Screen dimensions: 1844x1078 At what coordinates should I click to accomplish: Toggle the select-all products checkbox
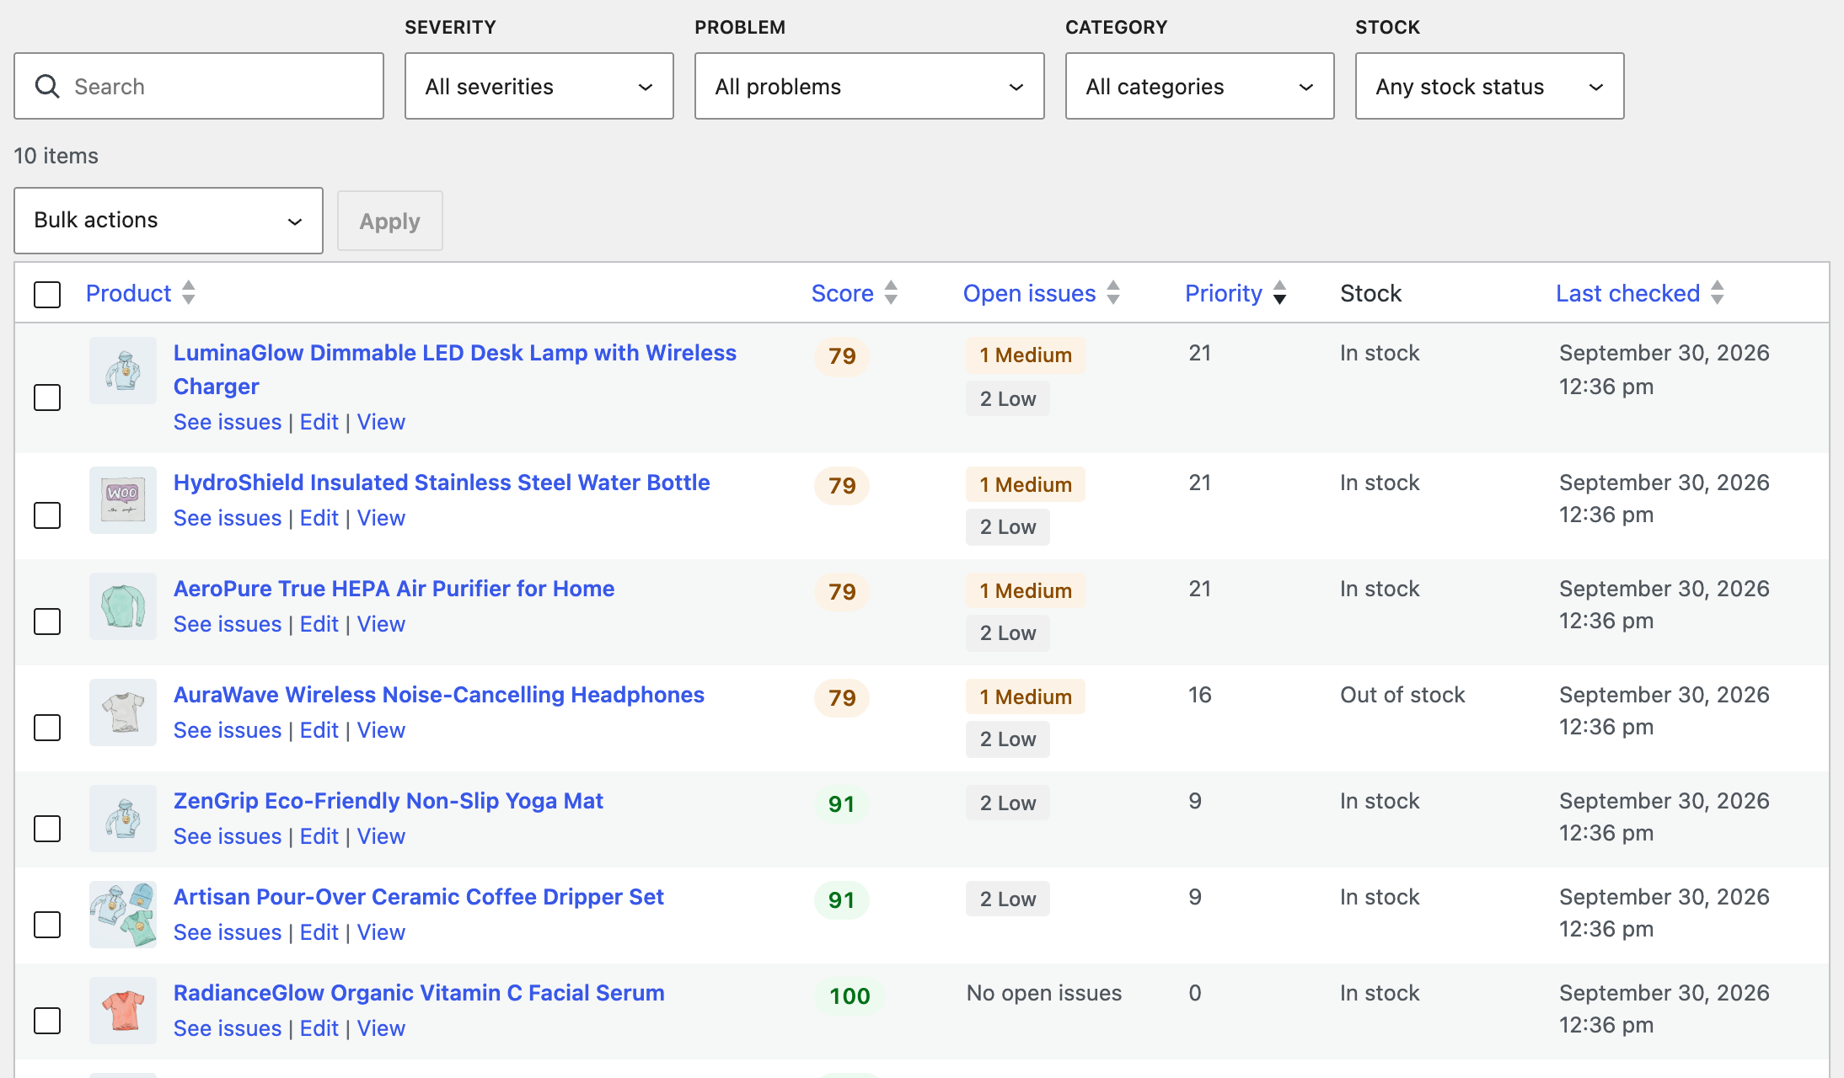pyautogui.click(x=47, y=295)
